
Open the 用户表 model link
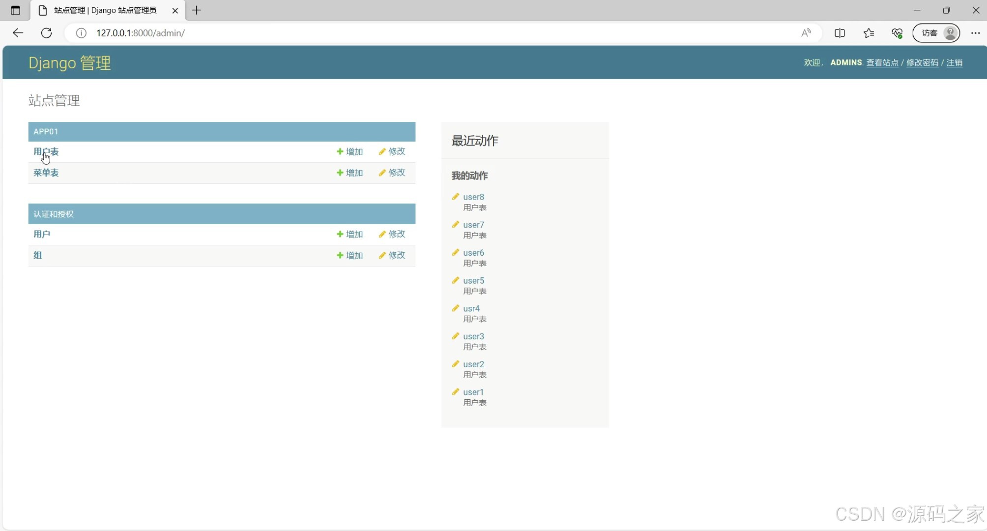pos(46,151)
